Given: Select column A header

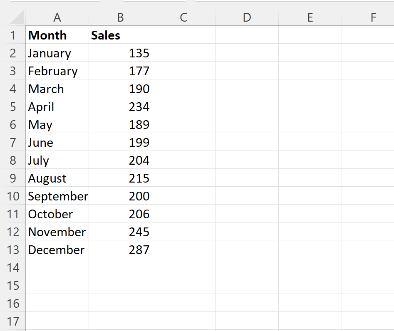Looking at the screenshot, I should click(x=57, y=17).
